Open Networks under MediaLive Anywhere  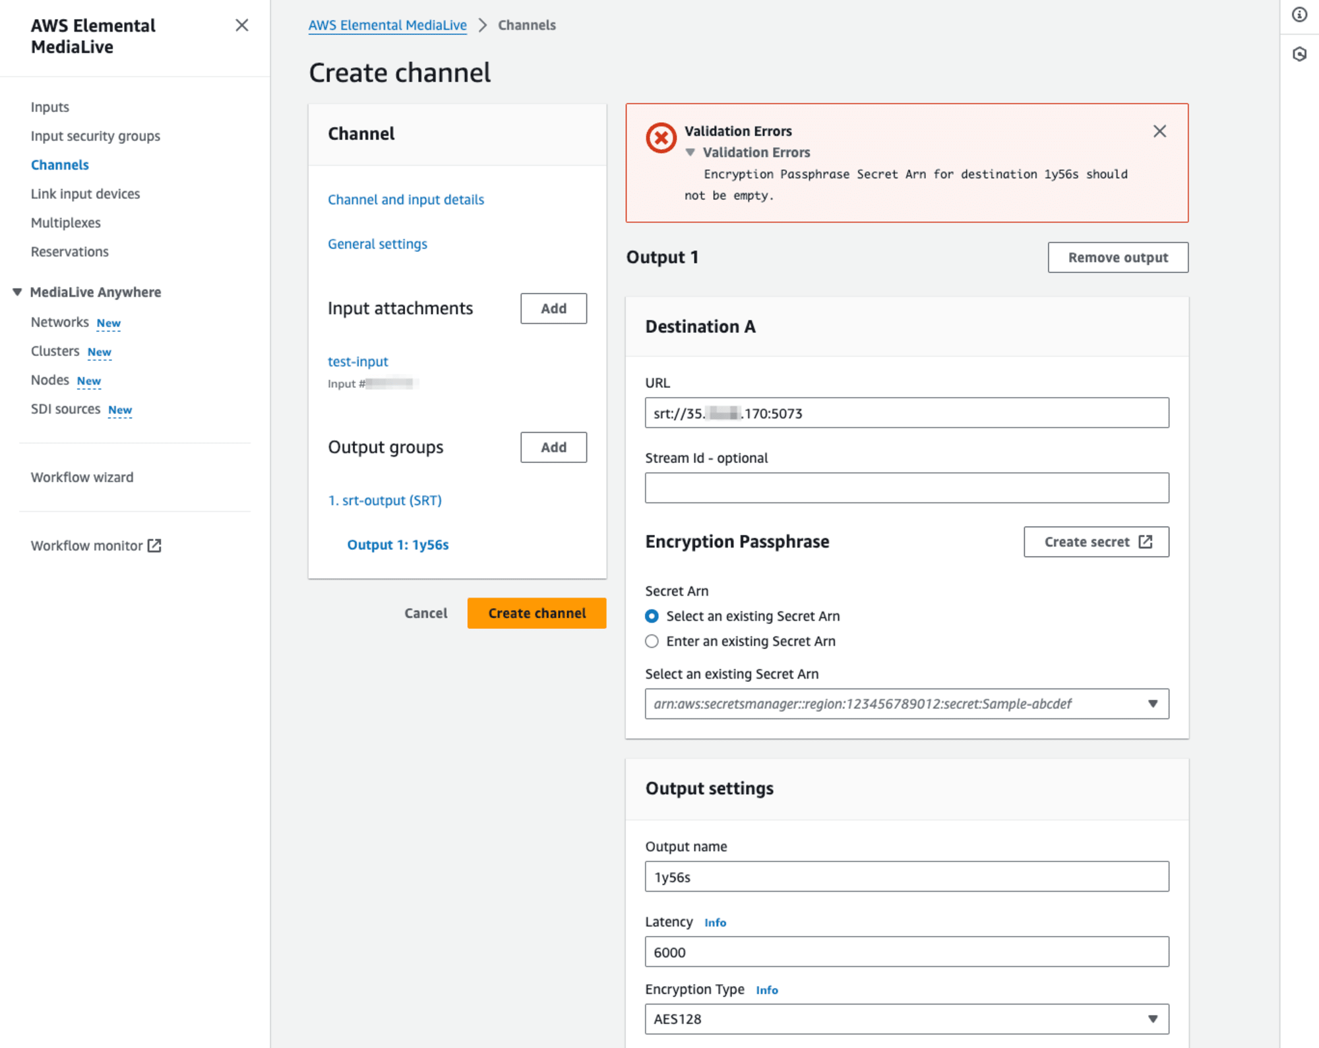pos(60,322)
